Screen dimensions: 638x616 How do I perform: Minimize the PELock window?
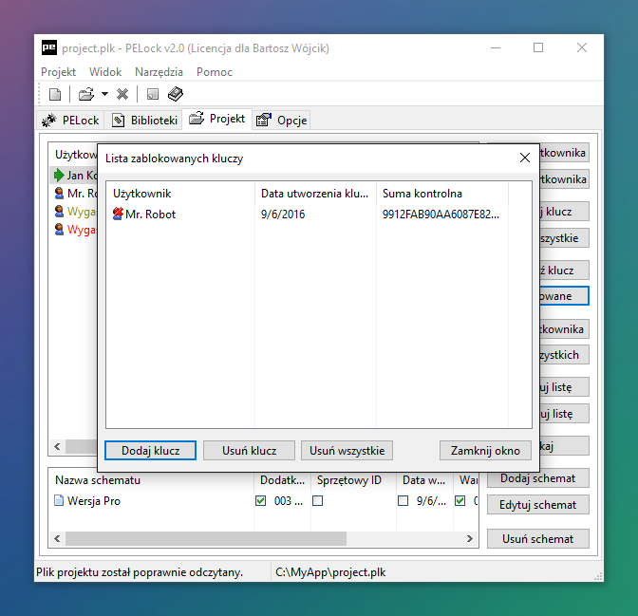(496, 47)
